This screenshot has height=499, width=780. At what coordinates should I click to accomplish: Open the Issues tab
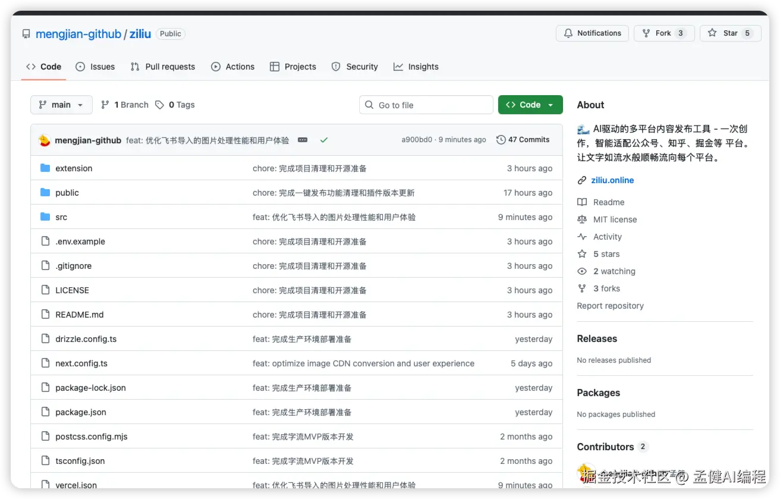[x=95, y=67]
